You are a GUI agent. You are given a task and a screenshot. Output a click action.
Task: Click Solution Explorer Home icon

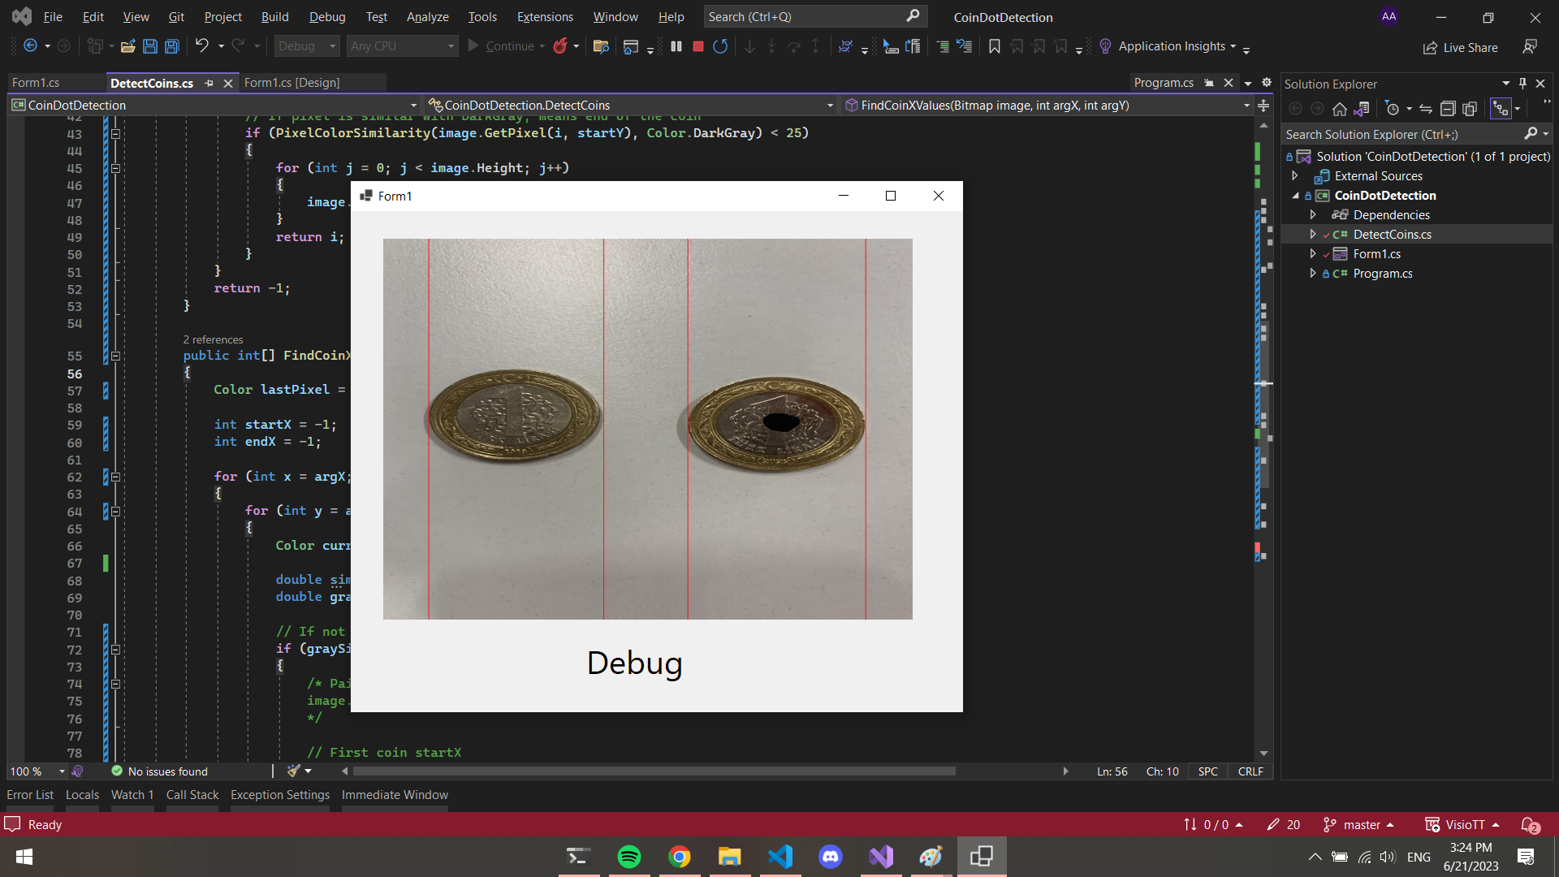1340,109
